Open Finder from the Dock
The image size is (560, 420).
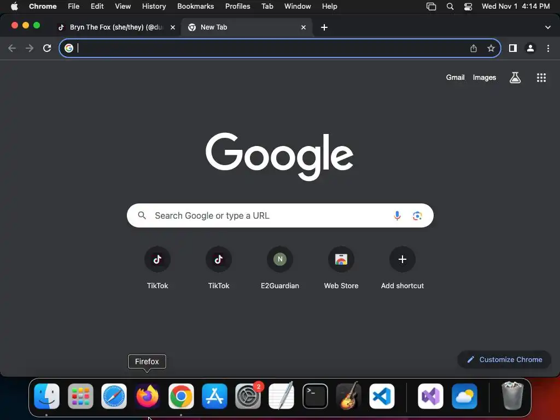(x=47, y=396)
